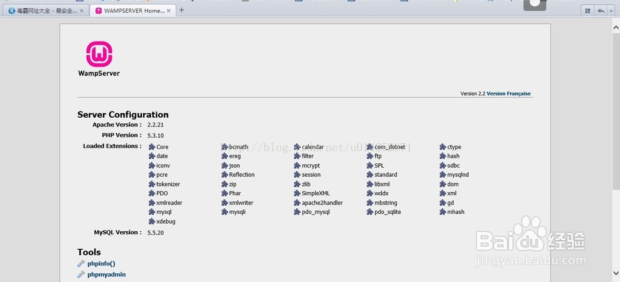Click the puzzle icon next to Reflection
The height and width of the screenshot is (282, 620).
coord(224,174)
